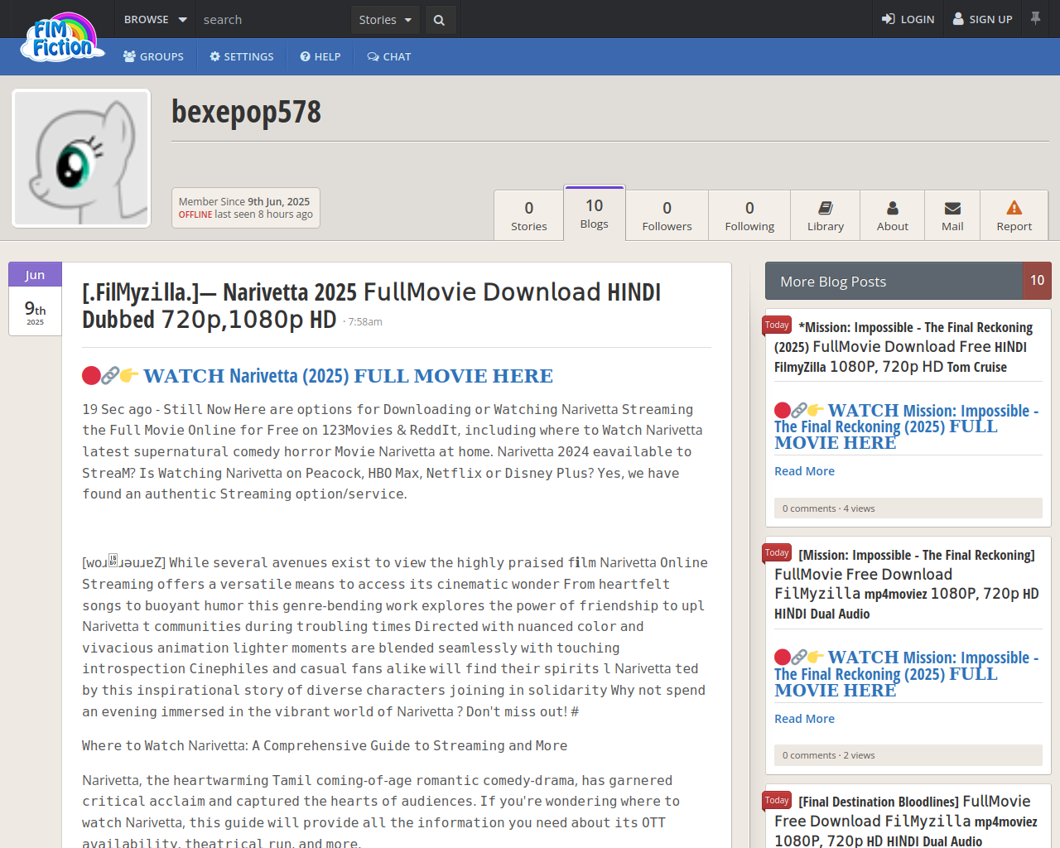Click the Login button
Image resolution: width=1060 pixels, height=848 pixels.
(x=908, y=19)
